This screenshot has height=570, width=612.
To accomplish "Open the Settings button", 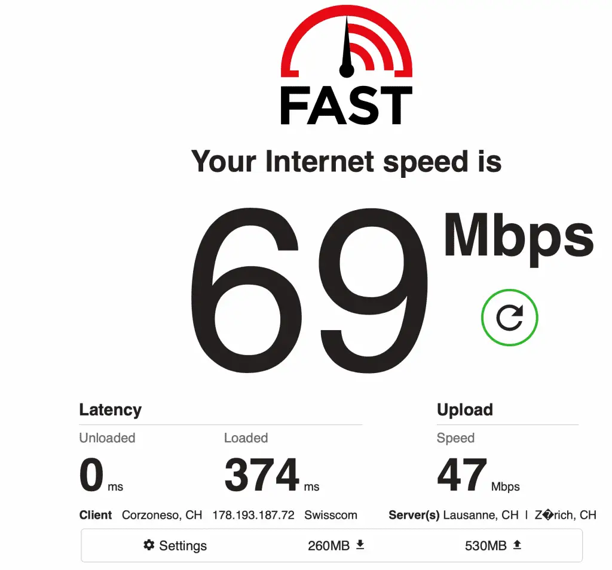I will point(175,546).
